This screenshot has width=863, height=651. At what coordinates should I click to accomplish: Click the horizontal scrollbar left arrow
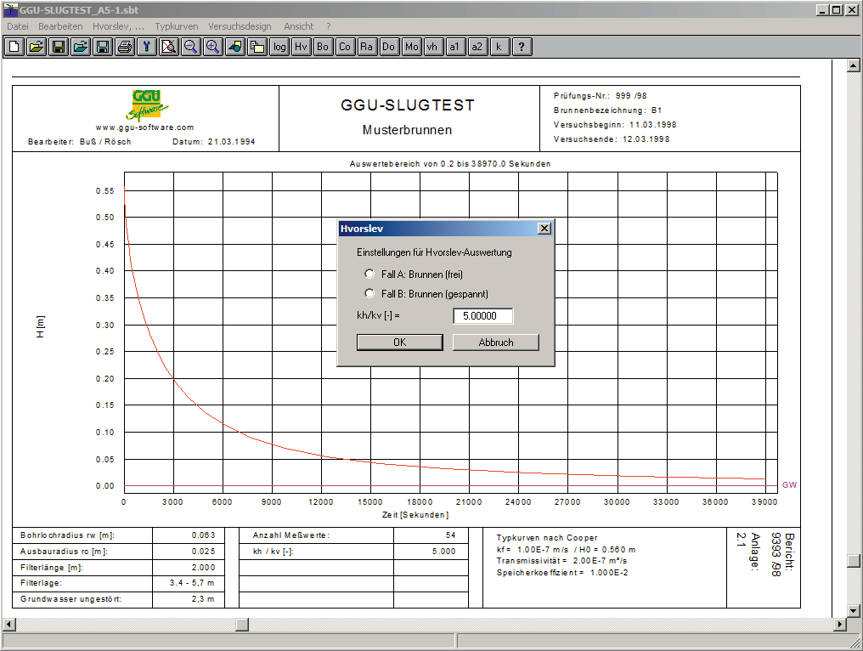coord(8,624)
